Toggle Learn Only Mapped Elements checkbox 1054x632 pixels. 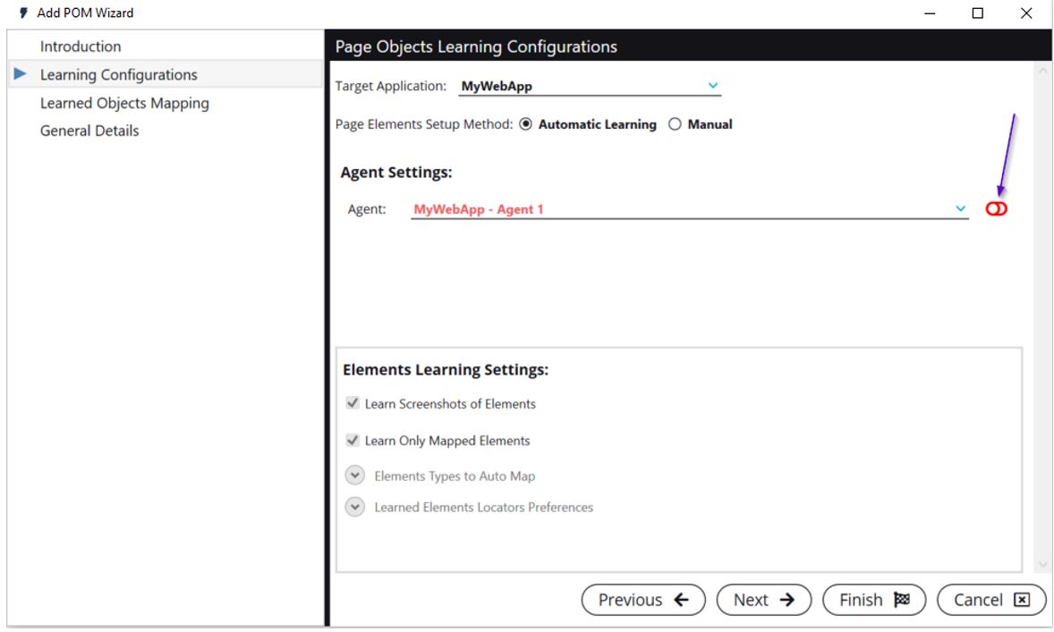(353, 440)
